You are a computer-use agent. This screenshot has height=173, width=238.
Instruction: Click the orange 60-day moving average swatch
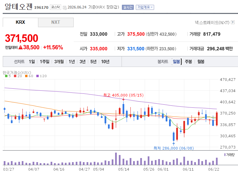click(26, 76)
